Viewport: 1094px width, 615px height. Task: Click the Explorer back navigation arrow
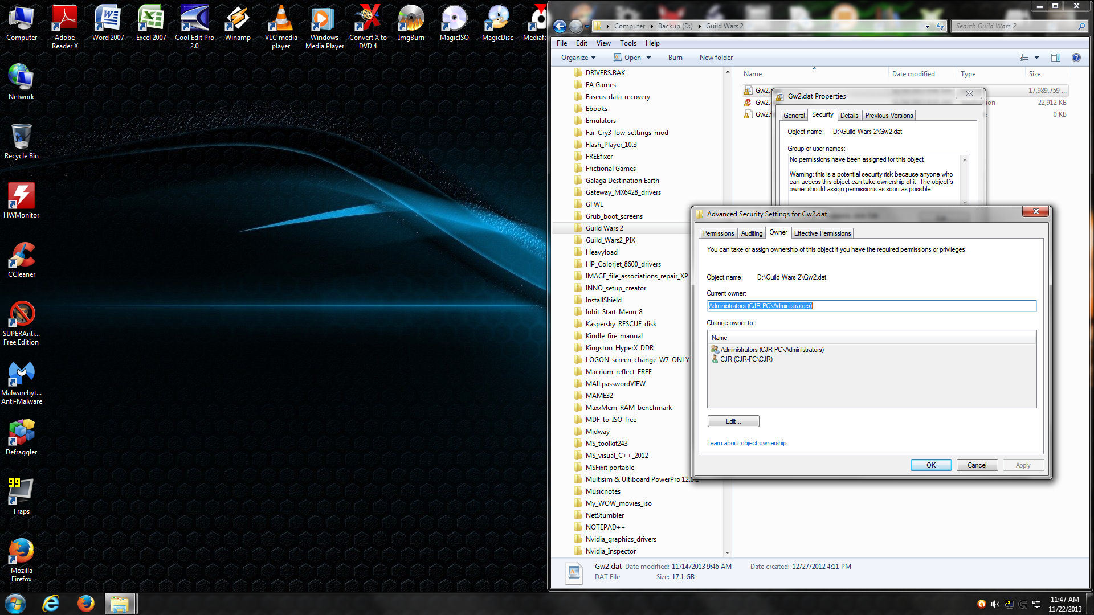pos(560,26)
